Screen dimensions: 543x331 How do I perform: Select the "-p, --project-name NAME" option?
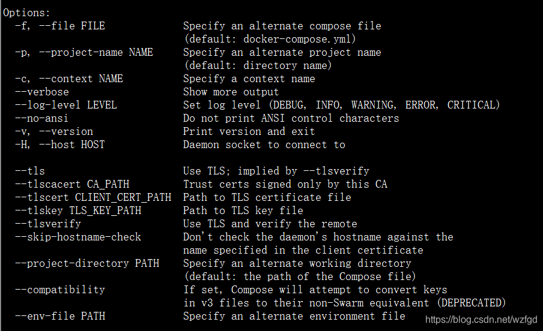tap(84, 52)
